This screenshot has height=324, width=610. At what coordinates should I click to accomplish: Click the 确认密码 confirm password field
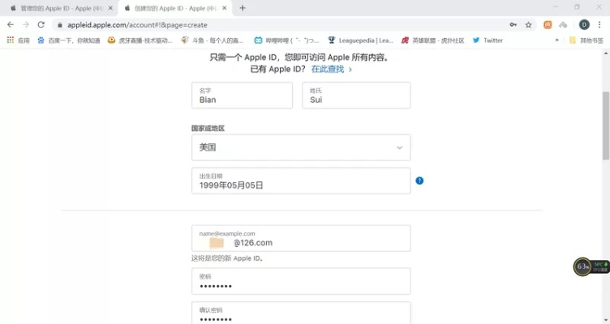point(301,313)
